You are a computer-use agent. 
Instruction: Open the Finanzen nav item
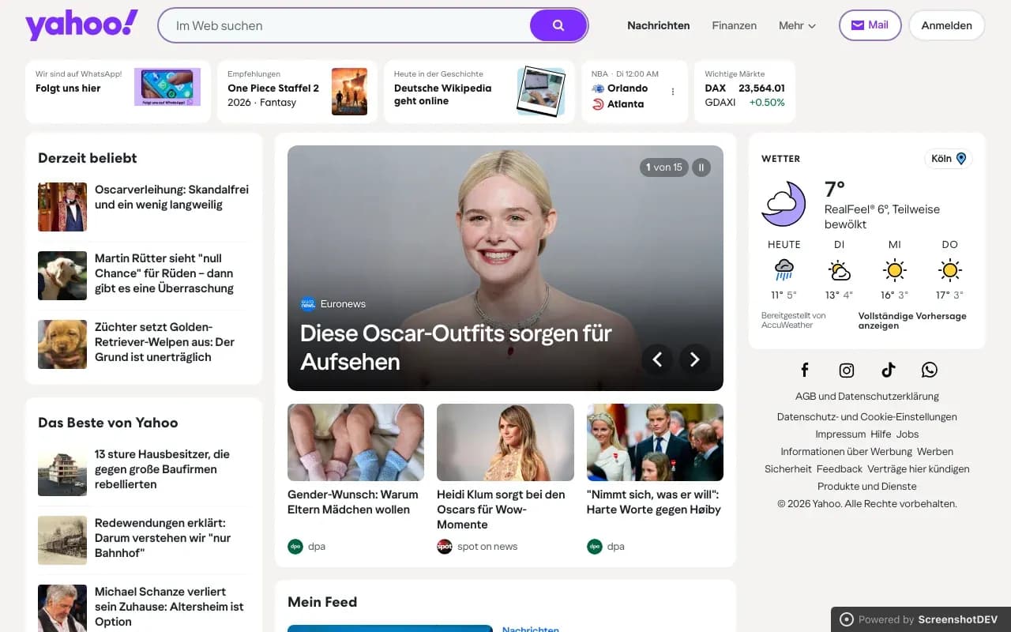pyautogui.click(x=735, y=25)
